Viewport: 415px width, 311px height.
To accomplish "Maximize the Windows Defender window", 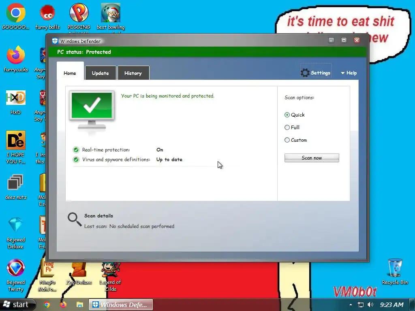I will 344,40.
